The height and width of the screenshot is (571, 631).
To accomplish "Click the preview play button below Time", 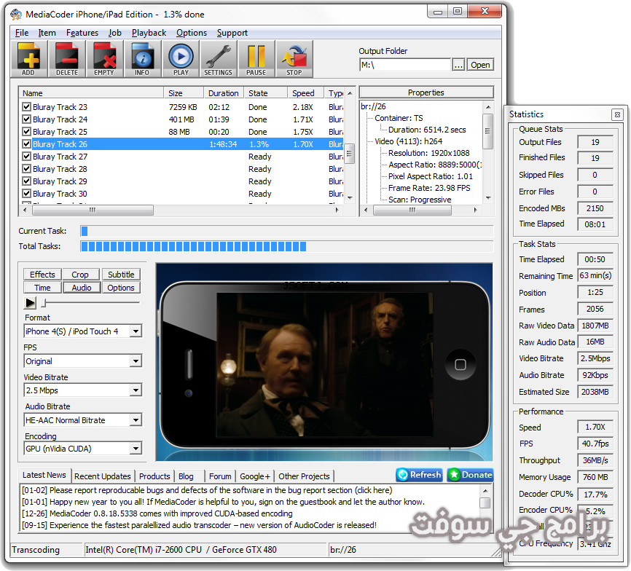I will [x=30, y=303].
